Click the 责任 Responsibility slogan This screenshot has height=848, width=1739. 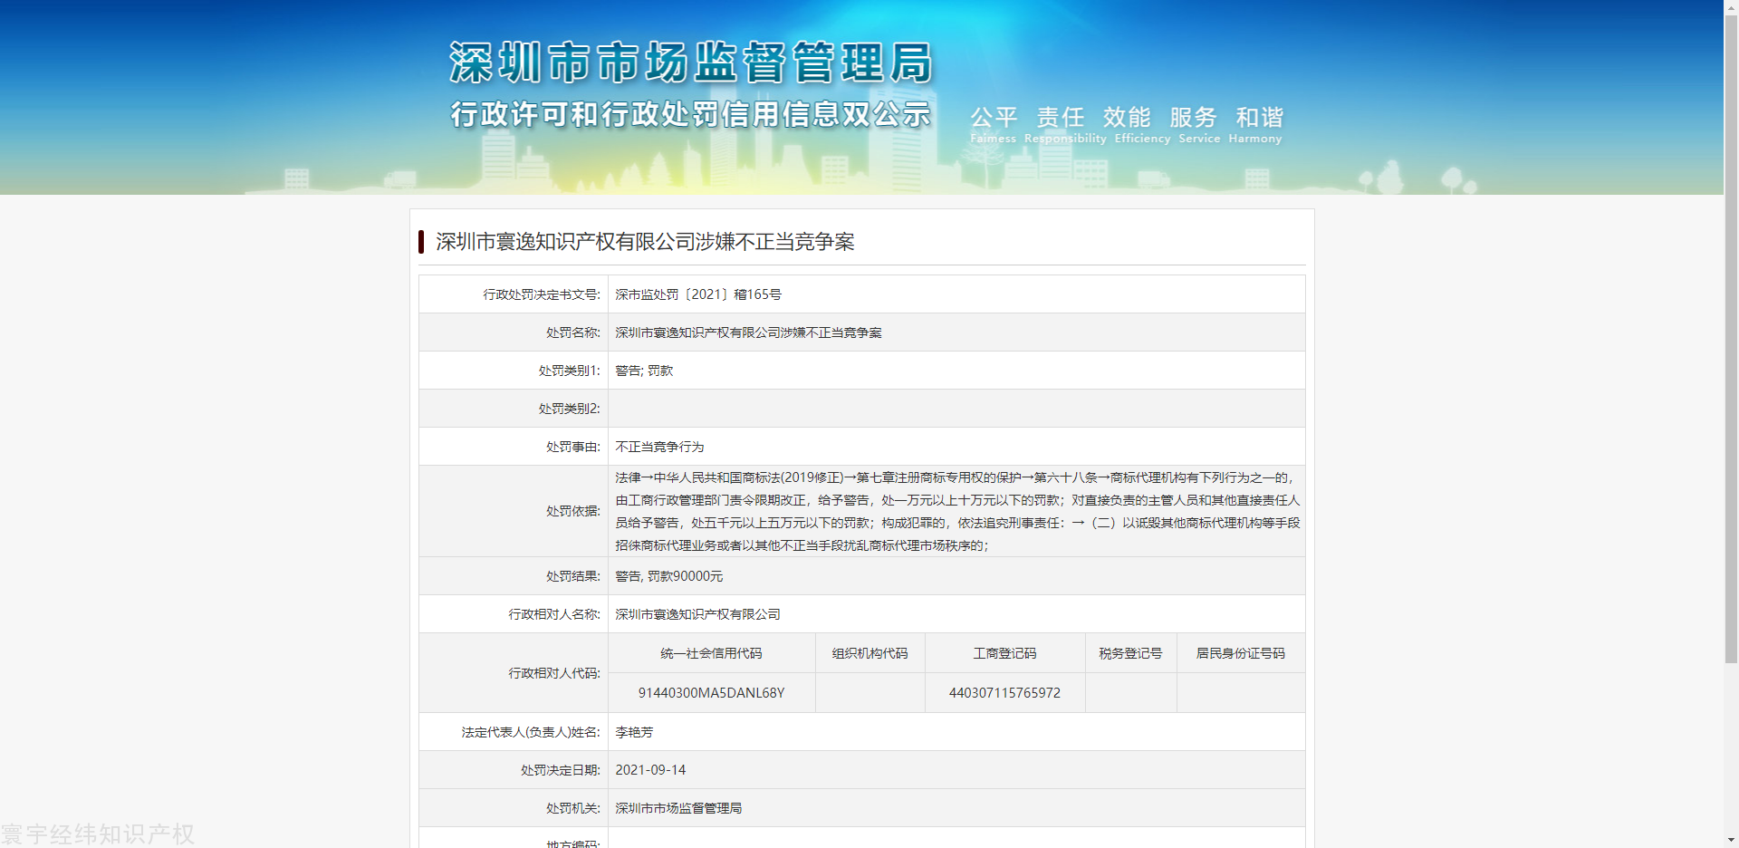[1065, 124]
